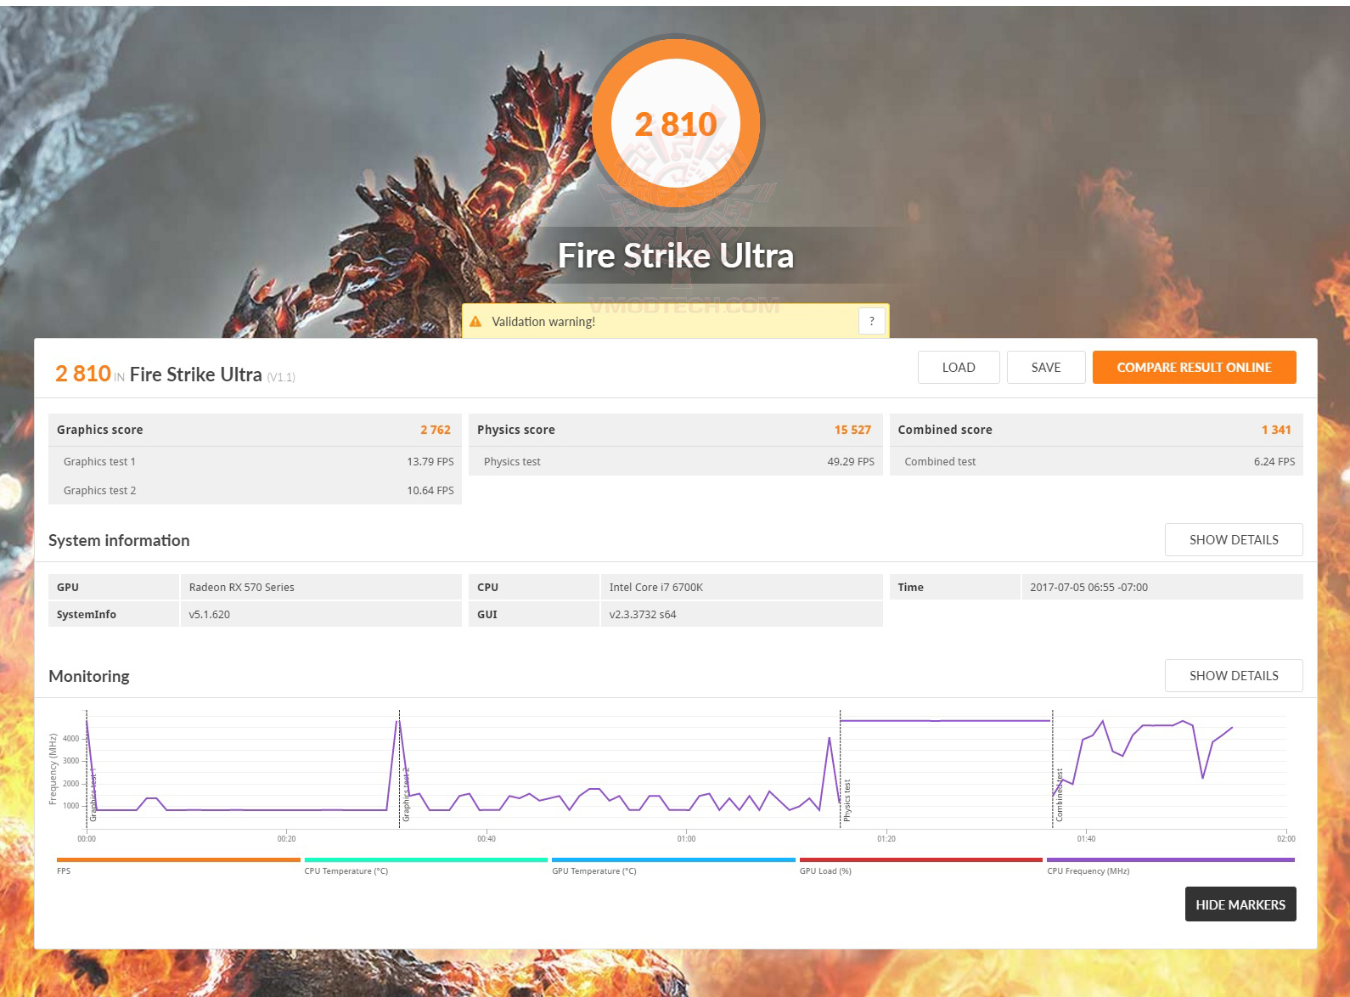This screenshot has width=1350, height=997.
Task: Toggle the FPS orange legend bar
Action: (178, 860)
